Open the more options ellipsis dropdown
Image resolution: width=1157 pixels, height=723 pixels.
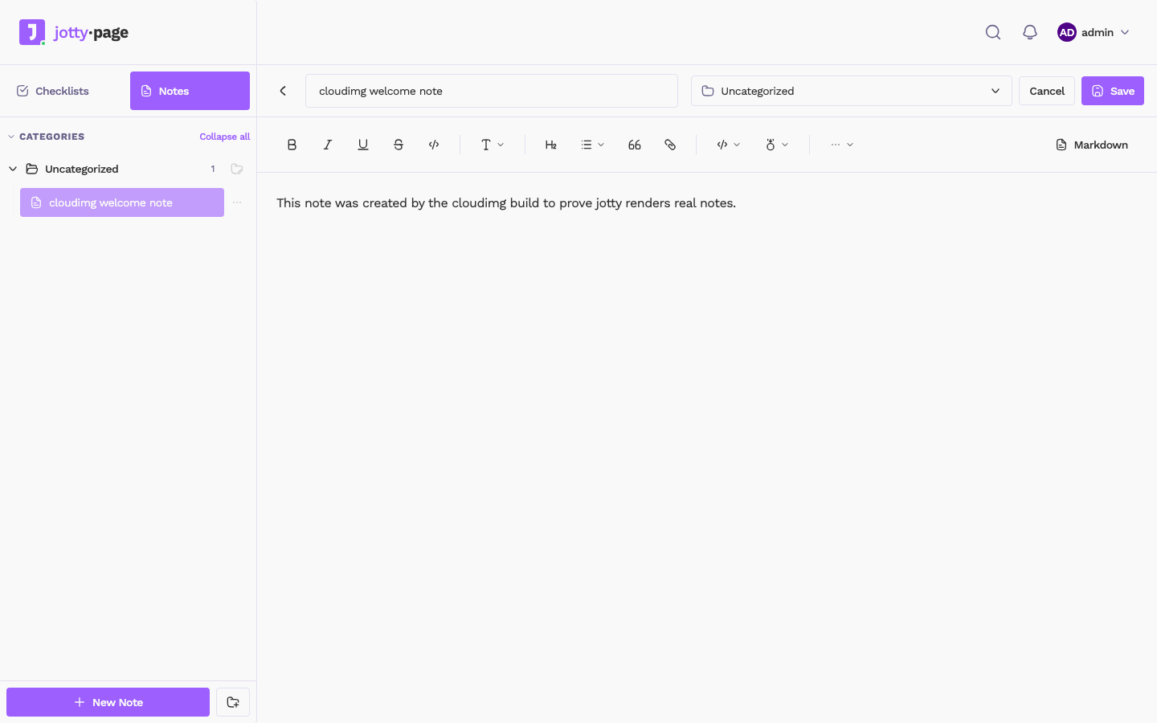tap(842, 145)
